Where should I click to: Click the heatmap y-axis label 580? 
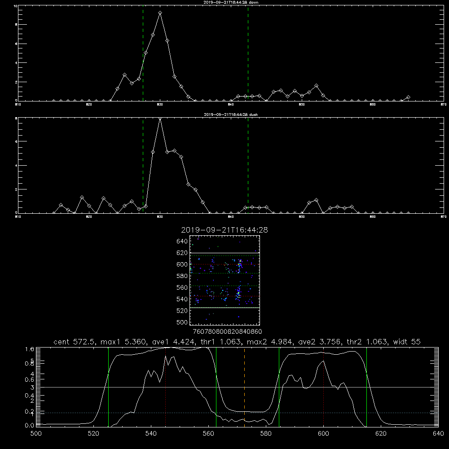pos(182,276)
